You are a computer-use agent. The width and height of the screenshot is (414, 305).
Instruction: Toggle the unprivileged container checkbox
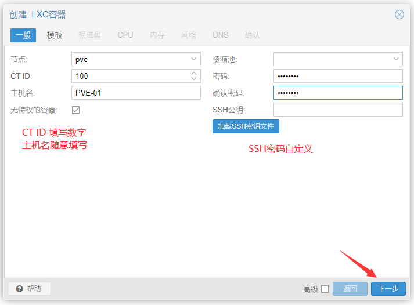76,110
